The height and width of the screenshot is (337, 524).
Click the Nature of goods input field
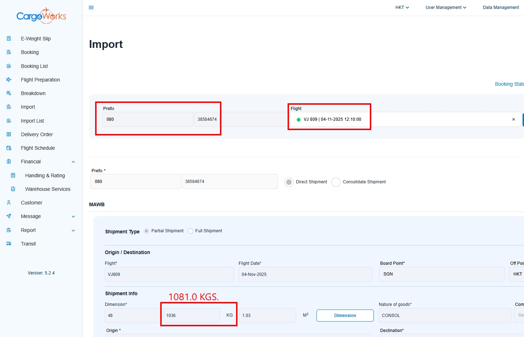(x=445, y=316)
